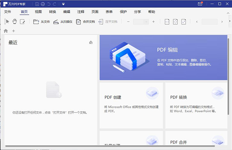Click the horizontal scrollbar at bottom

110,146
